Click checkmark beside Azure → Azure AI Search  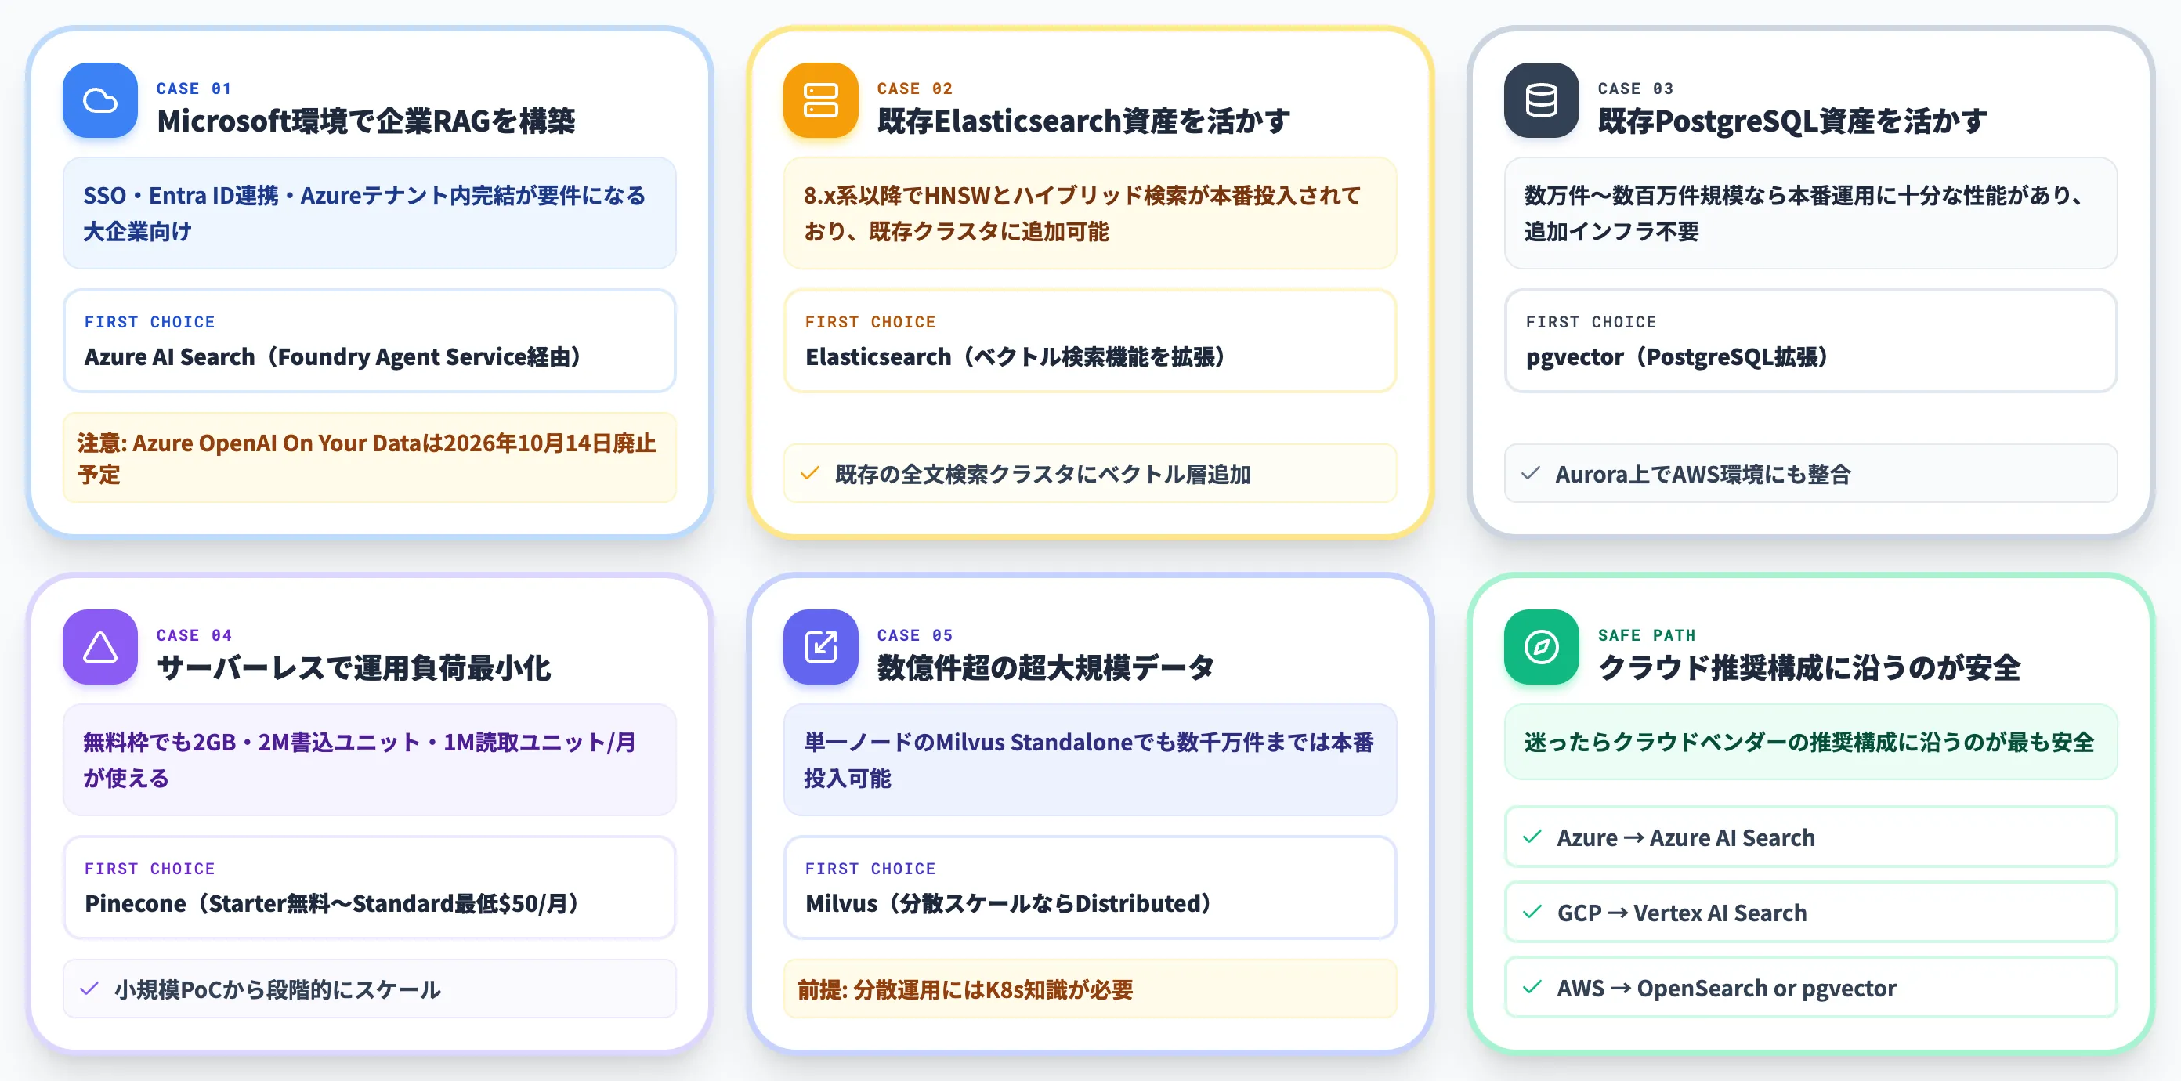(1532, 837)
